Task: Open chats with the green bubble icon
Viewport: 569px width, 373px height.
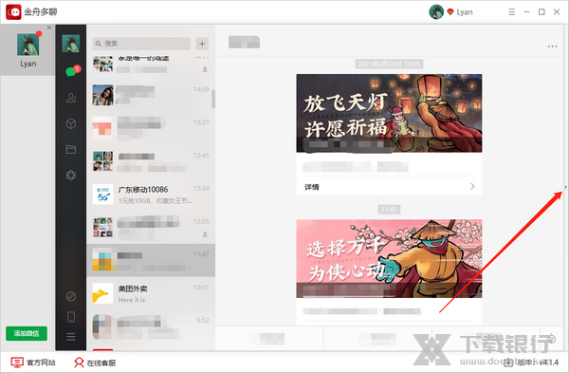Action: (x=71, y=71)
